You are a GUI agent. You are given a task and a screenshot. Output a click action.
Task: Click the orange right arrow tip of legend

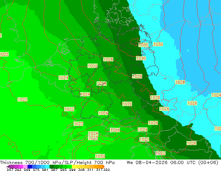[x=104, y=166]
